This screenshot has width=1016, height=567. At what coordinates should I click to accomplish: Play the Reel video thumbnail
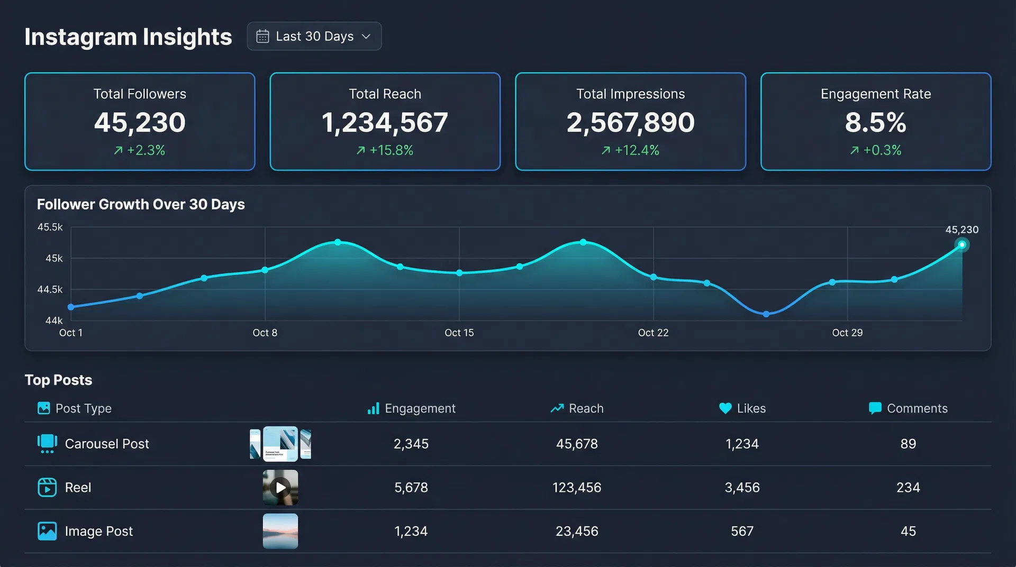(x=280, y=487)
